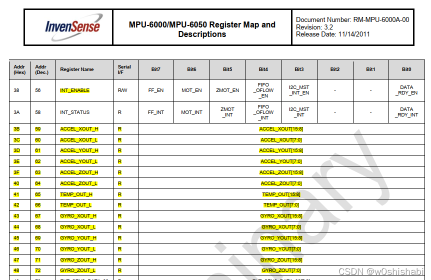
Task: Click the GYRO_ZOUT[15:8] value cell
Action: (281, 260)
